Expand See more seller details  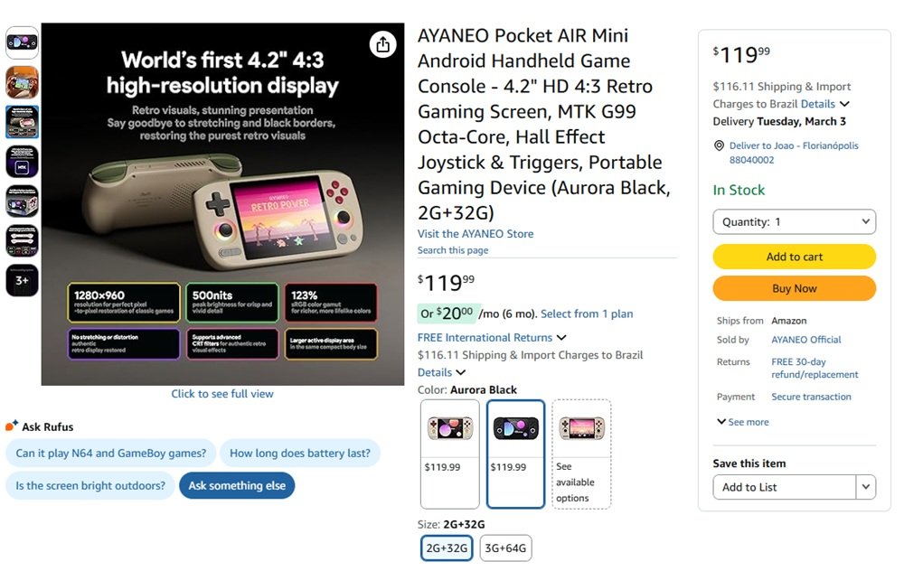click(x=743, y=422)
